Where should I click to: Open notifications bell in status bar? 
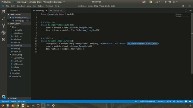190,101
